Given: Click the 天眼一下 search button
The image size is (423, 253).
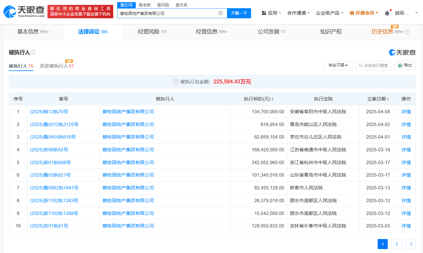Looking at the screenshot, I should [239, 13].
